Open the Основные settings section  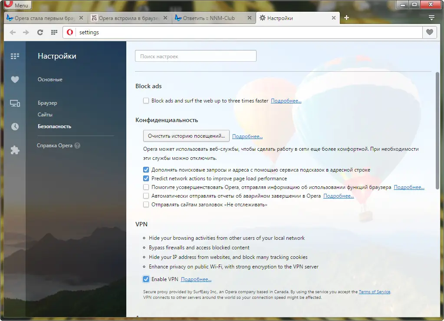point(50,79)
